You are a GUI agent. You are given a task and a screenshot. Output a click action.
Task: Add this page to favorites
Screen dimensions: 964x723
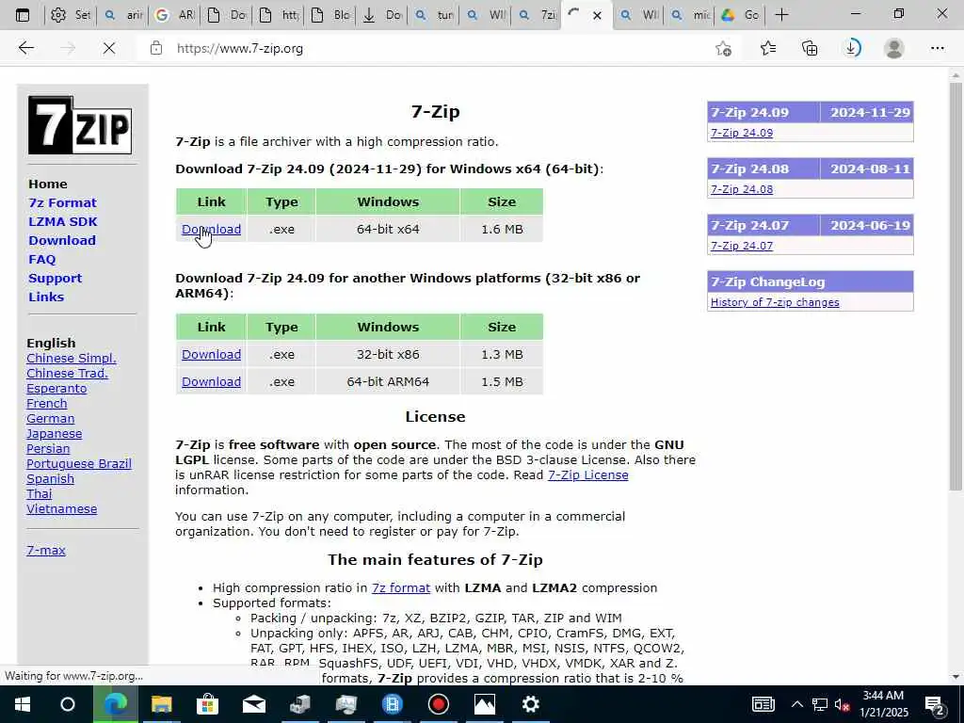coord(724,48)
